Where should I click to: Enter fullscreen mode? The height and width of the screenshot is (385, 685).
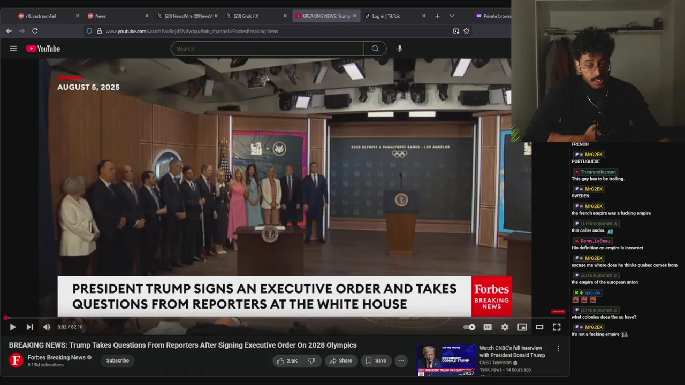pos(557,327)
